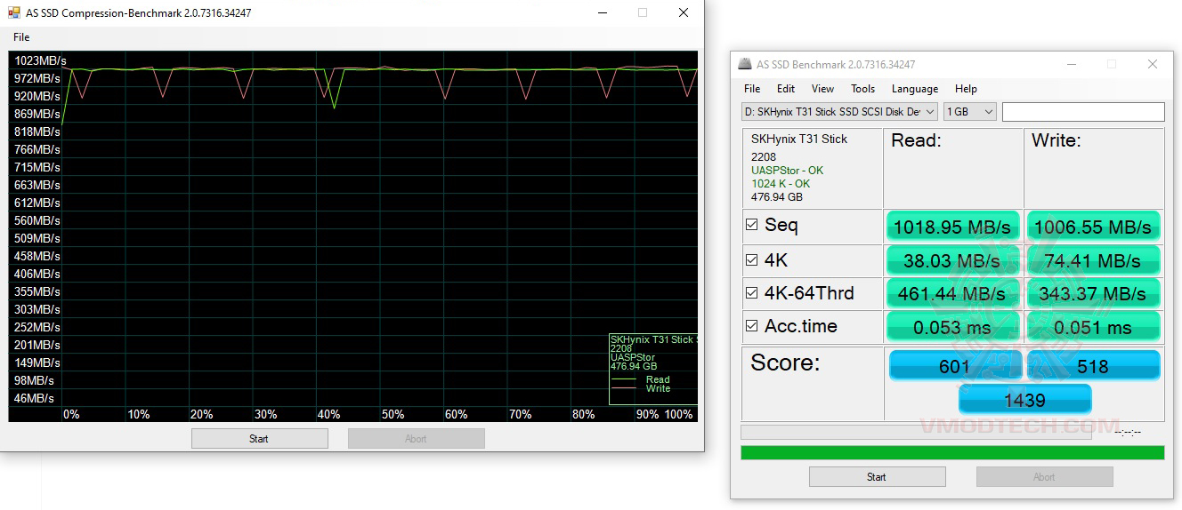Open the Help menu
Viewport: 1182px width, 510px height.
966,89
